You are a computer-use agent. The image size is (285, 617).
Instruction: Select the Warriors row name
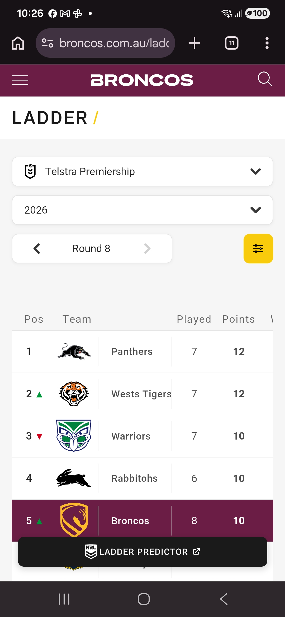(x=131, y=436)
